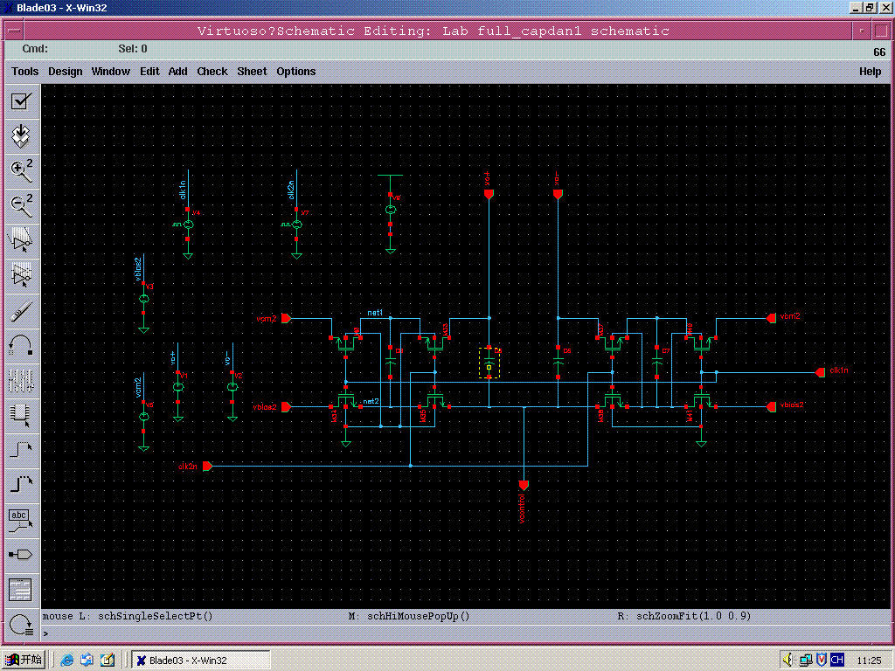Click the Undo icon
The width and height of the screenshot is (895, 671).
coord(21,345)
